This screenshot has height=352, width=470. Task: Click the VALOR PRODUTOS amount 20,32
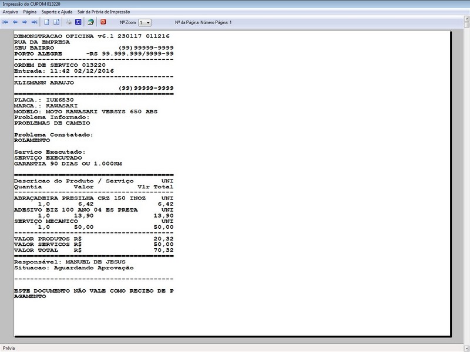pos(164,239)
